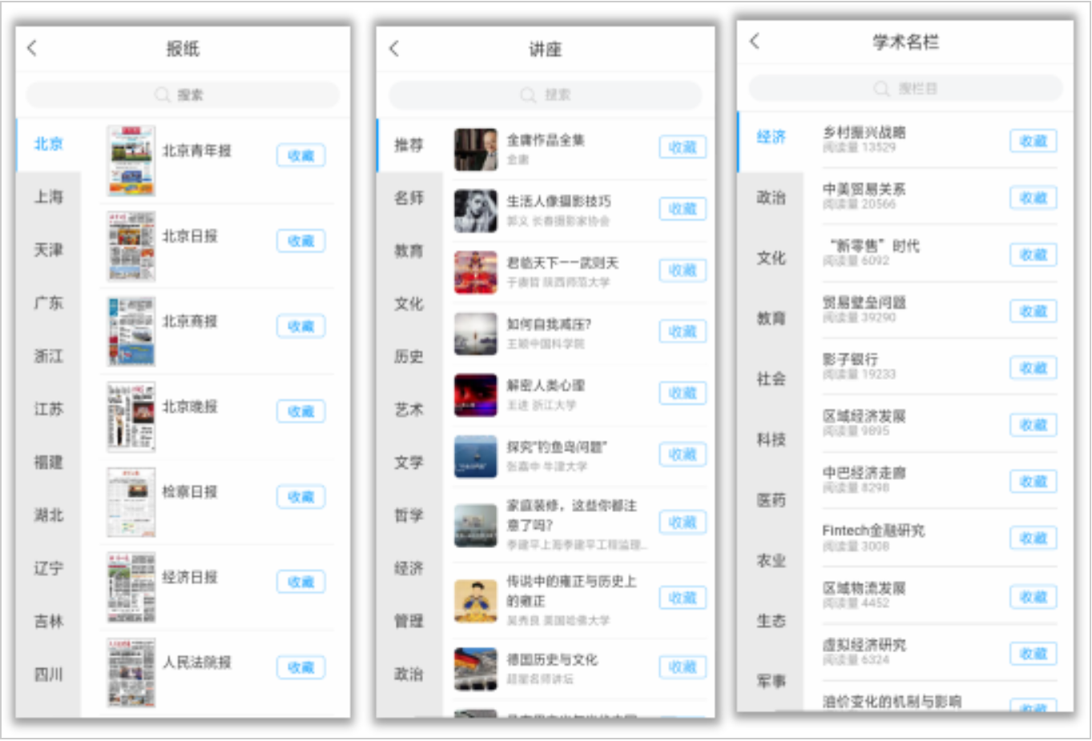The width and height of the screenshot is (1092, 741).
Task: Click the search field on 讲座 screen
Action: 545,95
